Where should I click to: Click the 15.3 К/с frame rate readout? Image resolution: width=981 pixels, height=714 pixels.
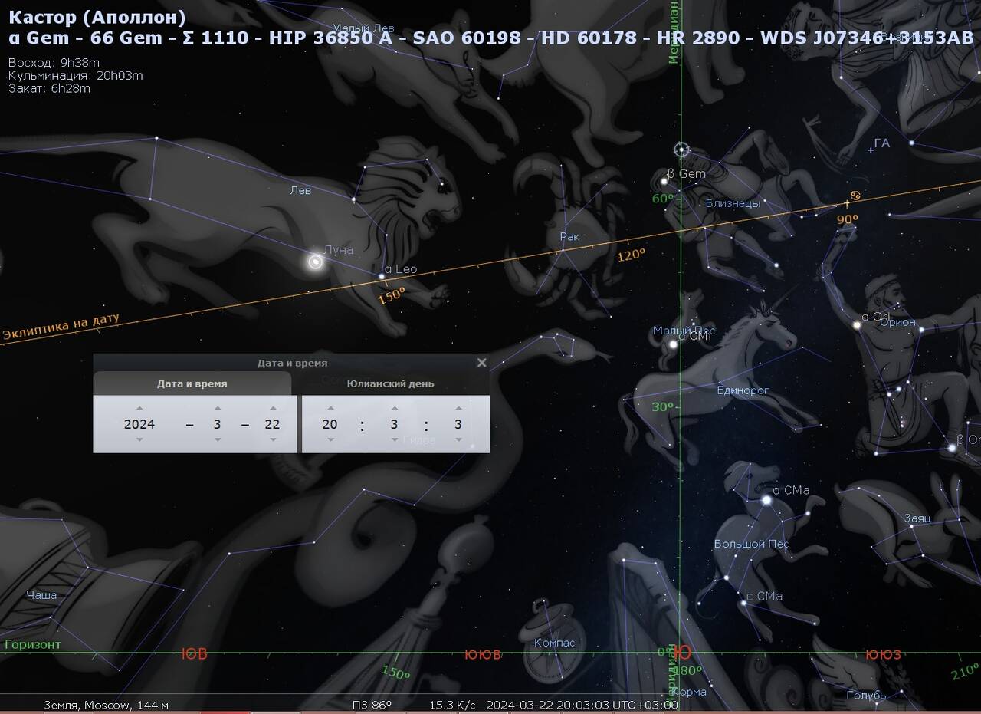(x=452, y=705)
